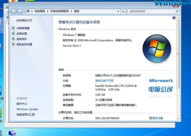Screen dimensions: 191x136
Task: Click shield icon next to 系统保护
Action: coord(13,39)
